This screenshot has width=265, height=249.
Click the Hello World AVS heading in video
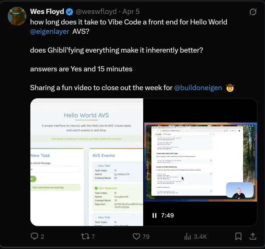(86, 115)
